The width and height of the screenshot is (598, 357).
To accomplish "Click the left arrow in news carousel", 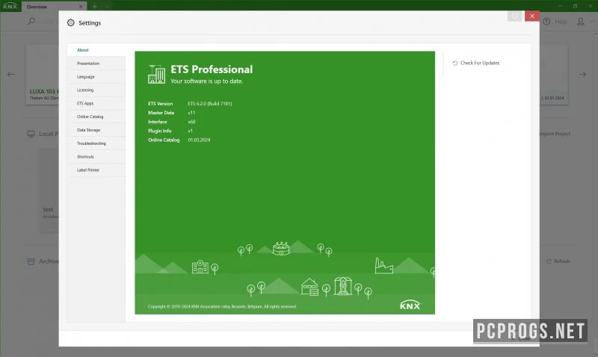I will pos(11,74).
